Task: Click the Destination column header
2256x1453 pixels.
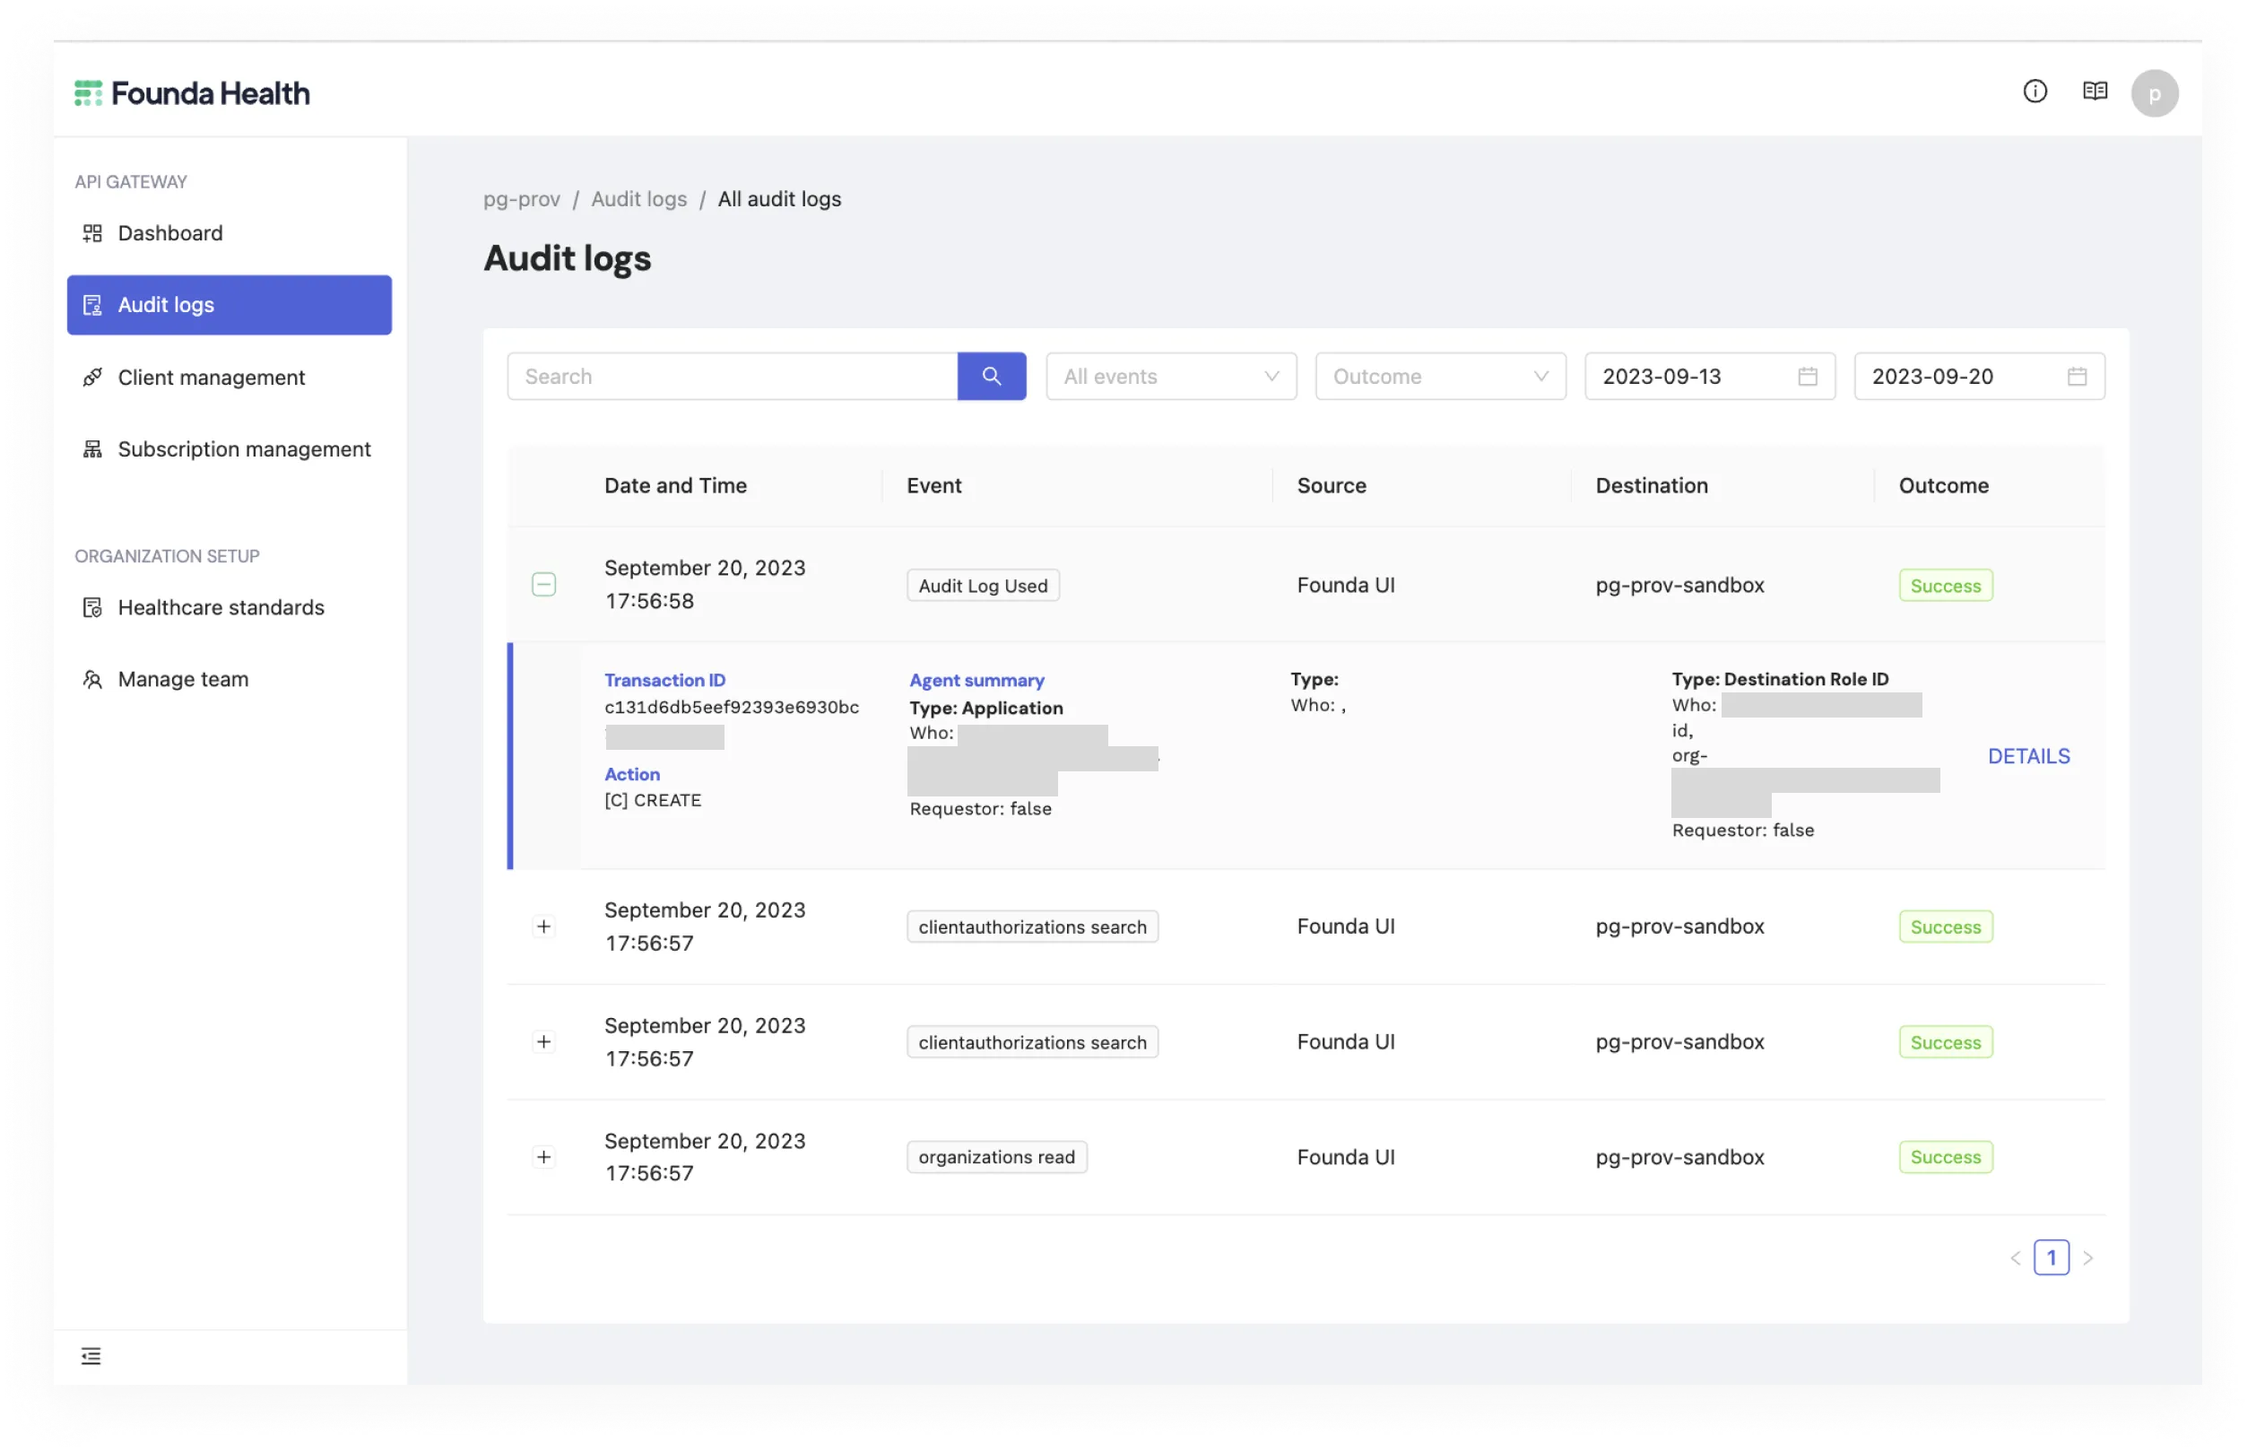Action: 1651,485
